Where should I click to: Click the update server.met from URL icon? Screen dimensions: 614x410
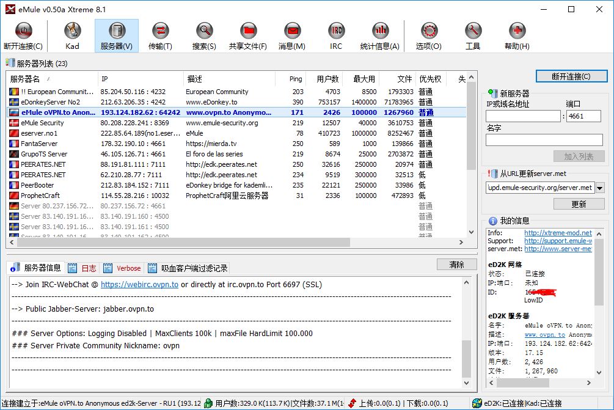click(x=492, y=174)
